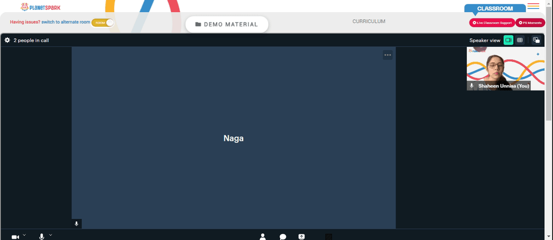This screenshot has height=240, width=553.
Task: Open the DEMO MATERIAL tab
Action: point(227,24)
